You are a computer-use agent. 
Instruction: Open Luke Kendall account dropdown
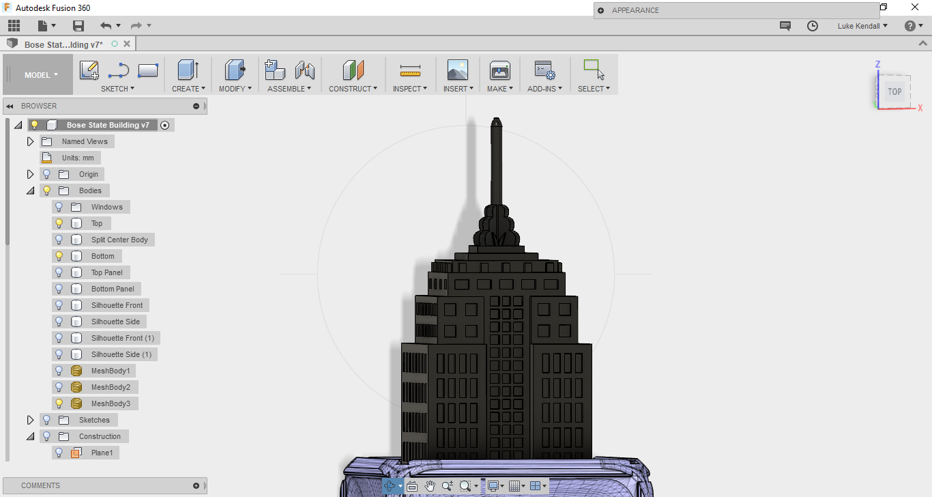(x=862, y=26)
